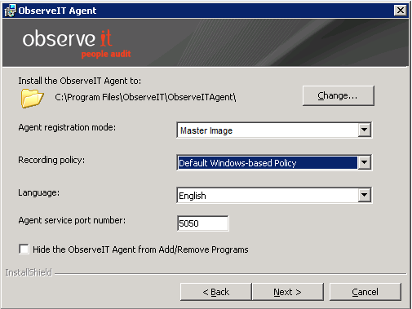Expand the Agent registration mode dropdown arrow

364,130
